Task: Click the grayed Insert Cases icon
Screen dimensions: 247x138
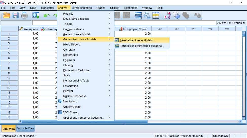Action: coord(127,15)
